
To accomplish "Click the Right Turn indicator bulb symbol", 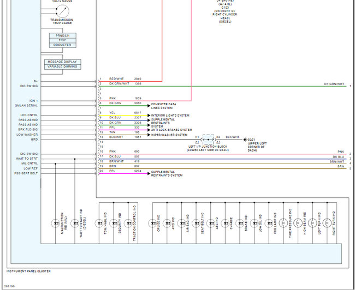I will (x=327, y=223).
